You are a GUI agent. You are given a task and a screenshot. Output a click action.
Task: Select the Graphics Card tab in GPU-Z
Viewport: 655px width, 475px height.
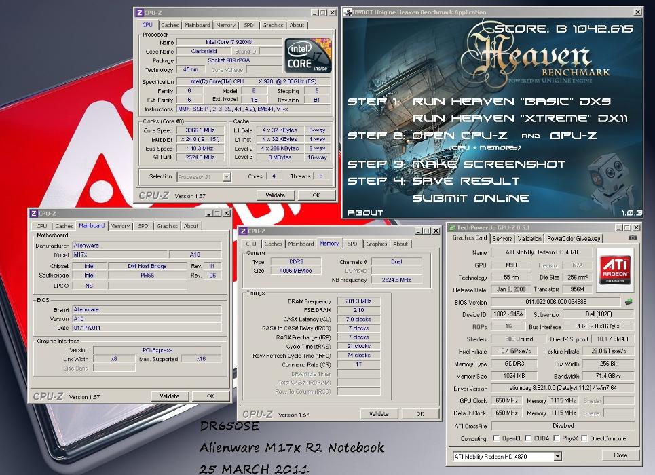tap(470, 237)
